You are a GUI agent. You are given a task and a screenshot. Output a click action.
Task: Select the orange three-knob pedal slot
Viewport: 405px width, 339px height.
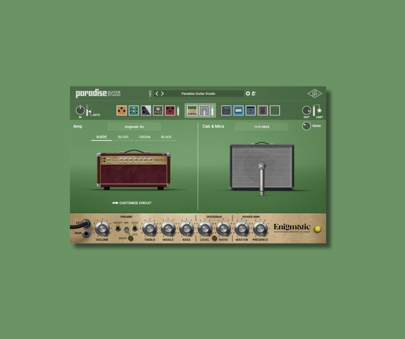click(121, 111)
